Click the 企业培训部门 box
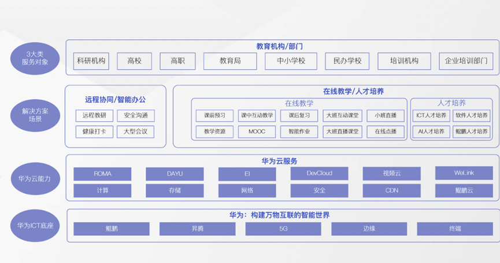 point(466,61)
